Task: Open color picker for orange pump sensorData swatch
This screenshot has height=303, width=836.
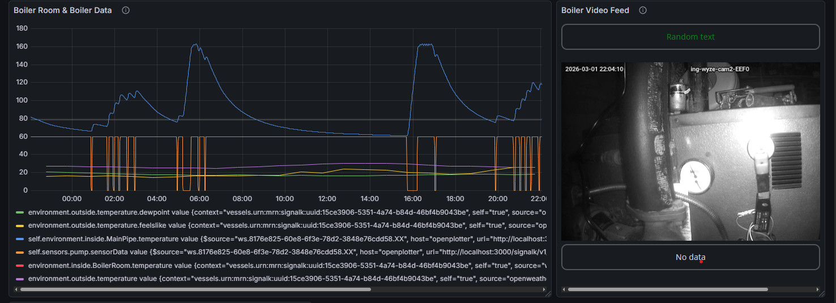Action: click(x=20, y=252)
